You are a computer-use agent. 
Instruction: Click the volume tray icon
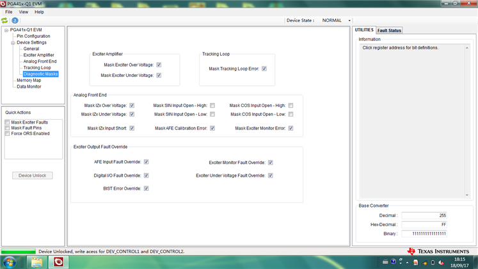click(x=441, y=263)
